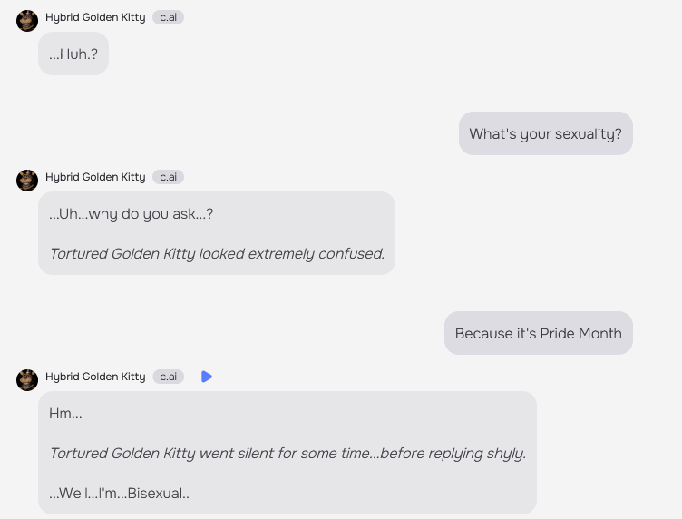Click the 'What's your sexuality?' message
Screen dimensions: 682x519
tap(545, 133)
